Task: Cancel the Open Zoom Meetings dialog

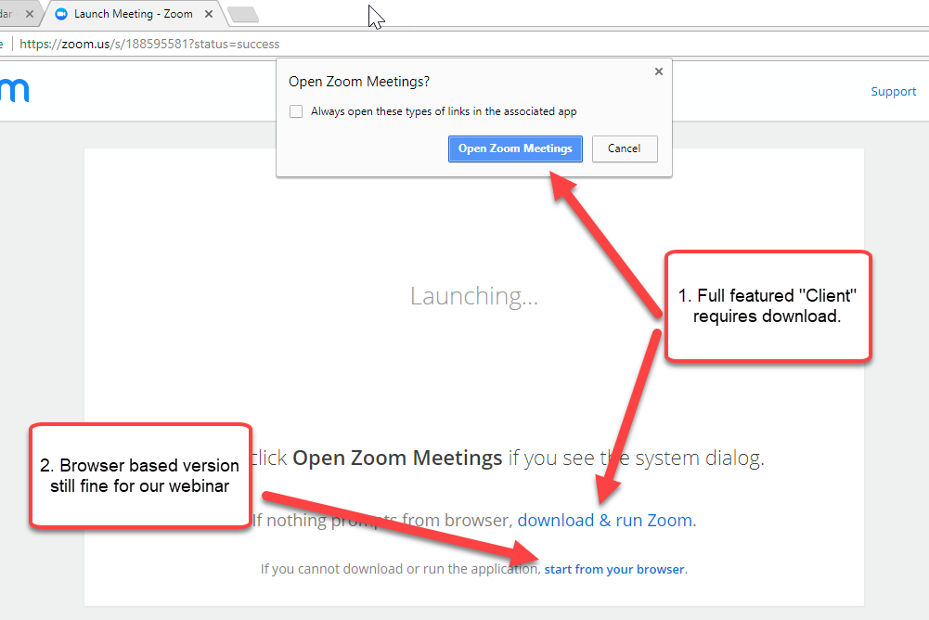Action: pos(625,149)
